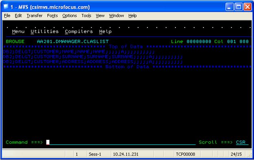Open the Edit menu
The image size is (254, 160).
[18, 16]
